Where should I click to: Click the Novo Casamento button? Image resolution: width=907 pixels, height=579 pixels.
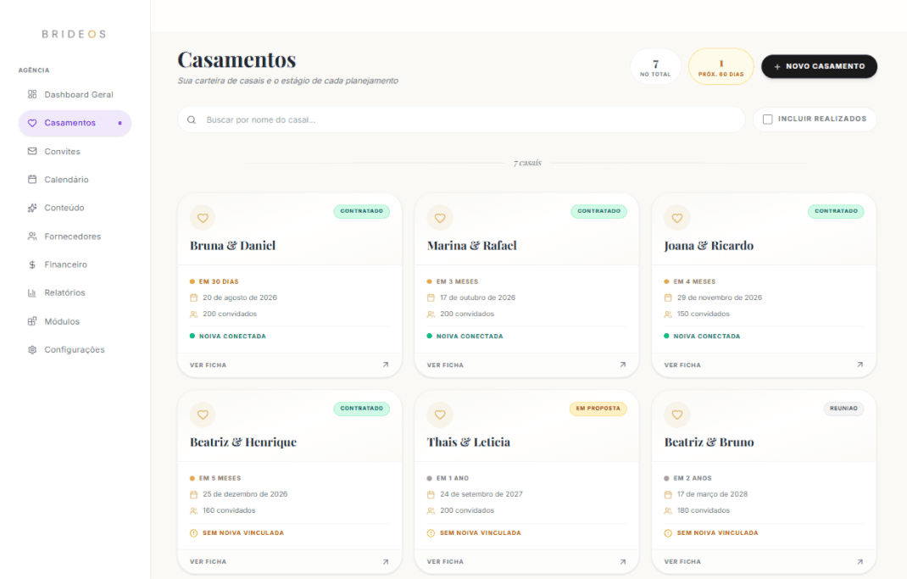pyautogui.click(x=819, y=66)
